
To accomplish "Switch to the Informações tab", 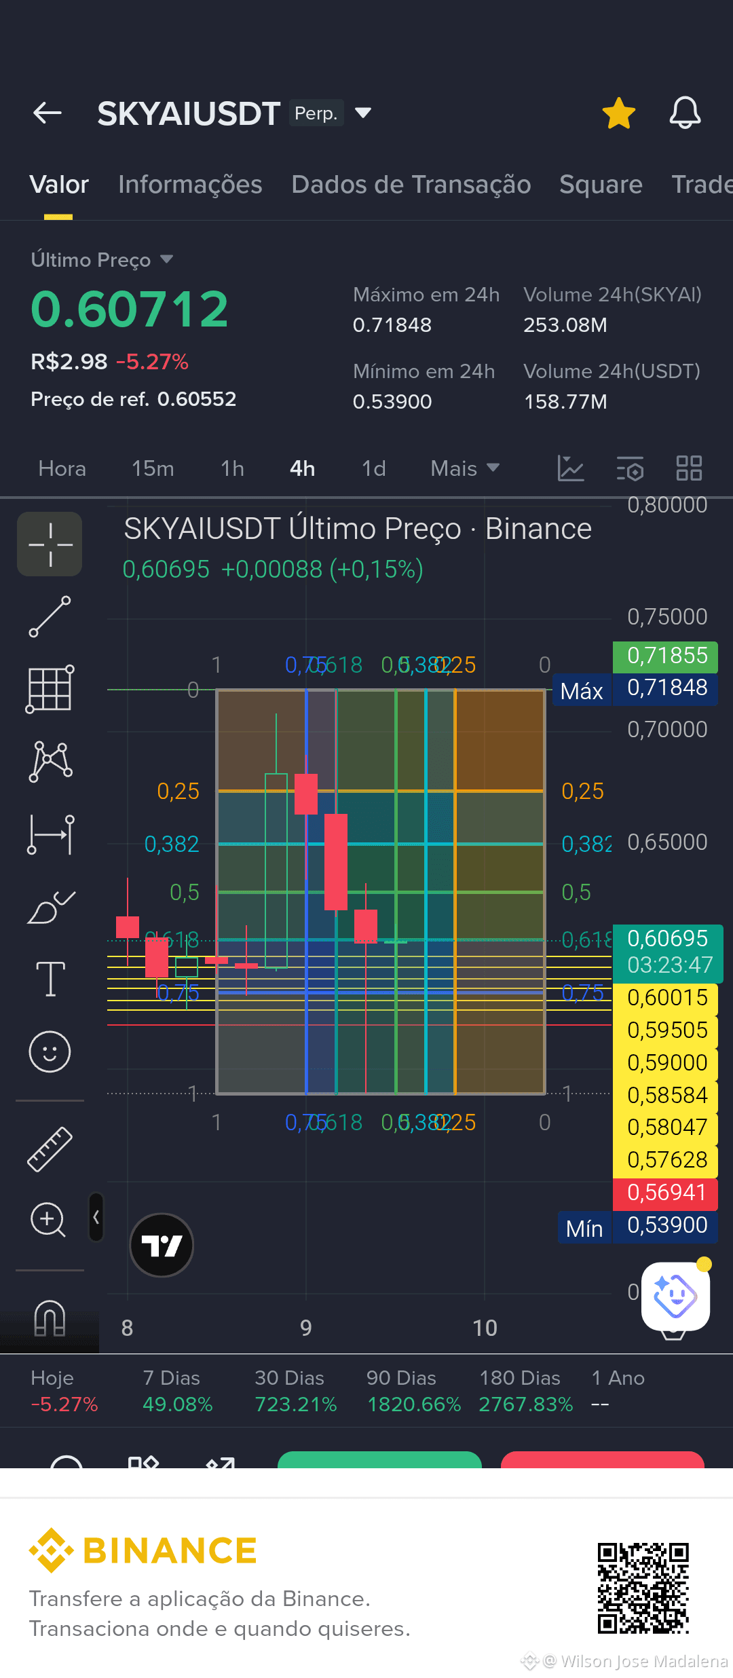I will pos(190,185).
